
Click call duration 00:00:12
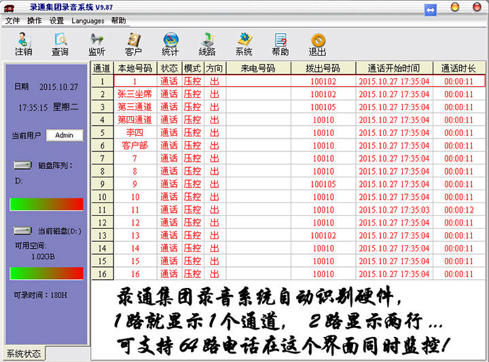coord(458,210)
